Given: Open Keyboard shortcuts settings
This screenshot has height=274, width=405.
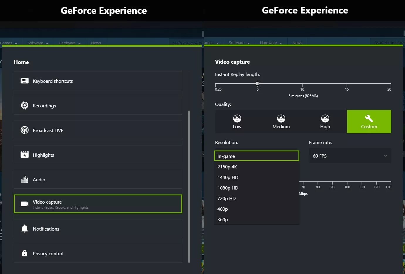Looking at the screenshot, I should (x=98, y=81).
